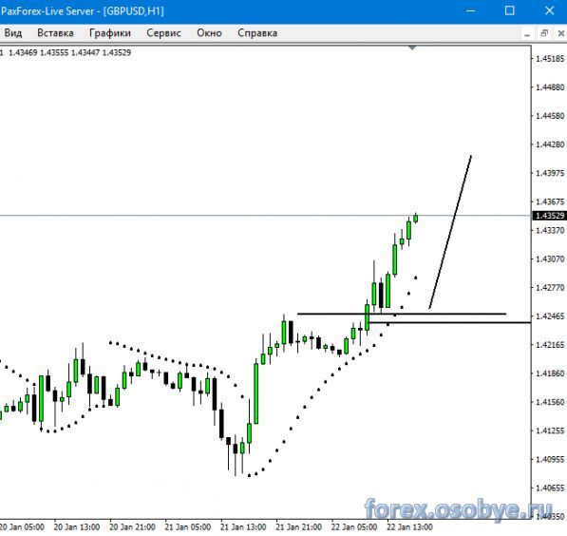Image resolution: width=567 pixels, height=536 pixels.
Task: Select the lower horizontal line at 1.424
Action: click(x=449, y=322)
